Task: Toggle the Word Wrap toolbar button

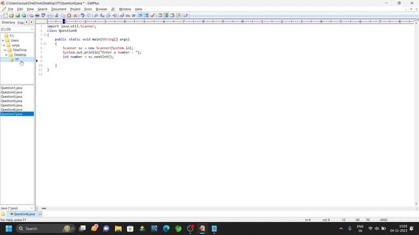Action: [134, 16]
